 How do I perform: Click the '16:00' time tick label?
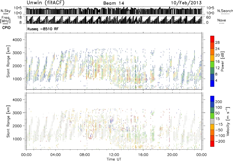[143, 155]
